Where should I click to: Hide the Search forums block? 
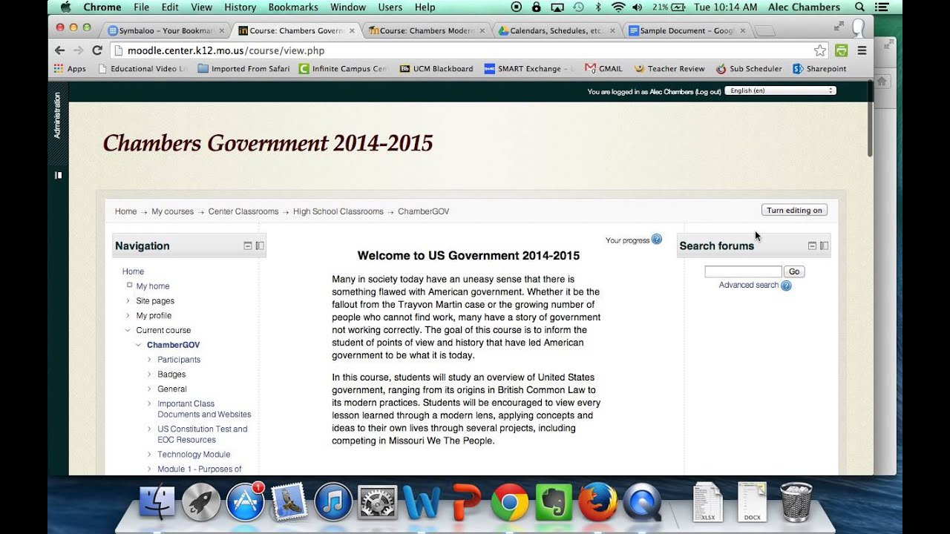(x=812, y=245)
